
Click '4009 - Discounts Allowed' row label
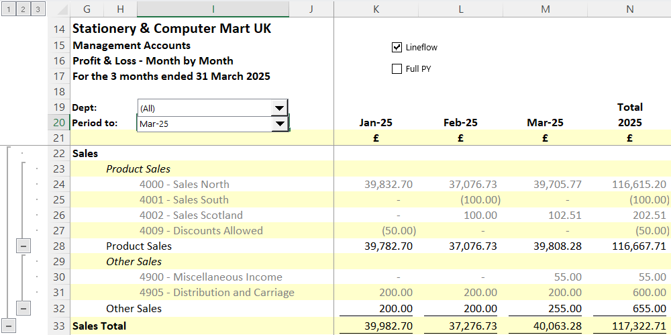[x=201, y=230]
